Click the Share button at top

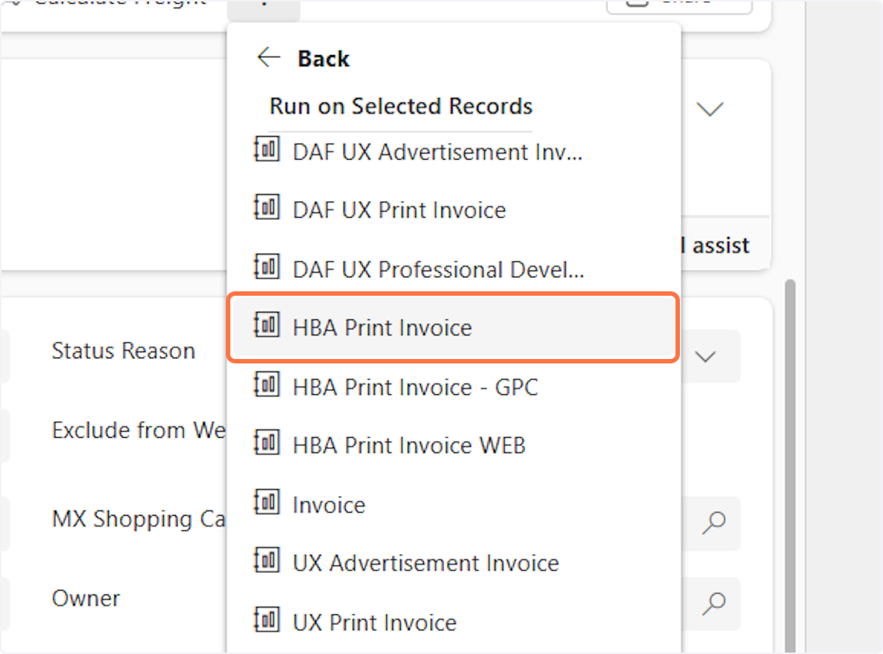[x=678, y=6]
